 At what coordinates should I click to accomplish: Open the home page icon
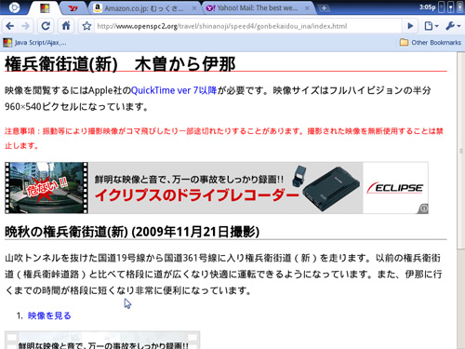coord(66,26)
